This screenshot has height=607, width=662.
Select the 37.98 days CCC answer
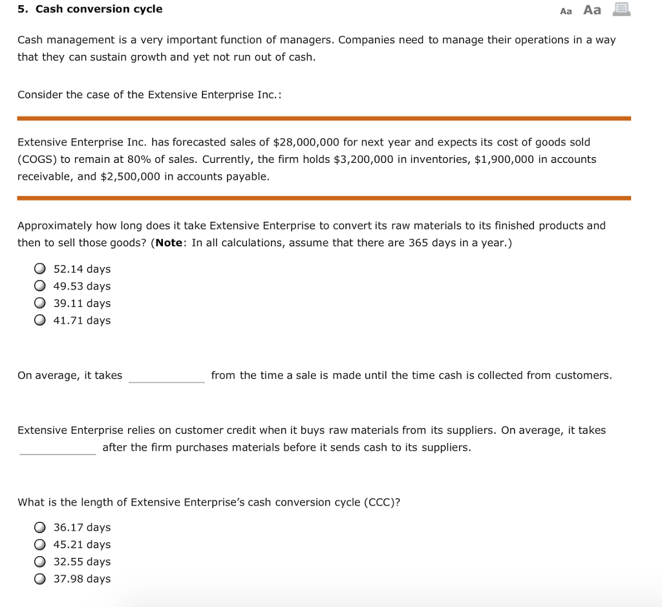click(39, 579)
